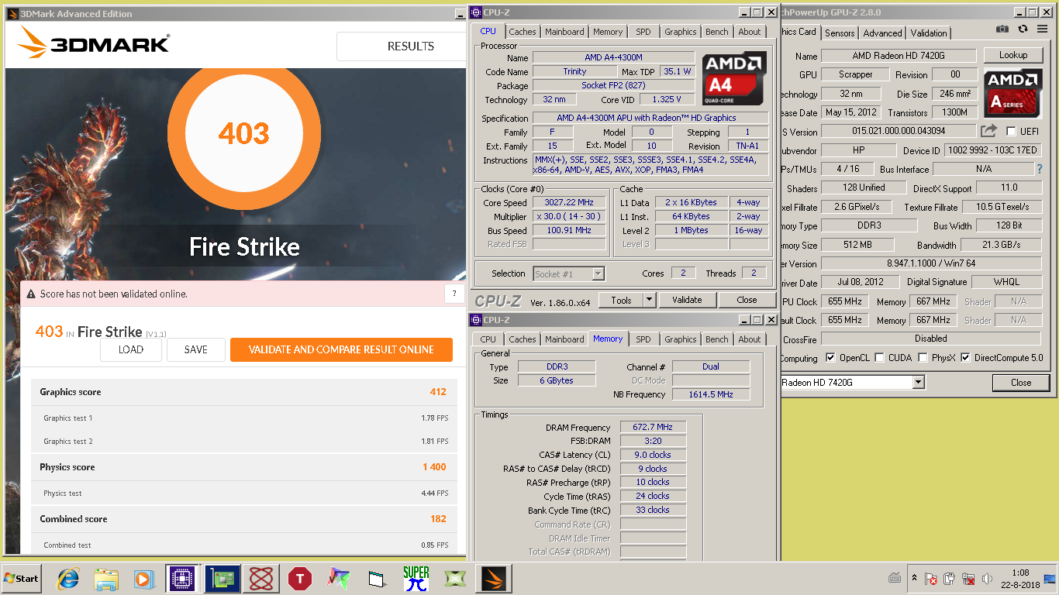Image resolution: width=1059 pixels, height=595 pixels.
Task: Click the red octagon T taskbar icon
Action: 299,578
